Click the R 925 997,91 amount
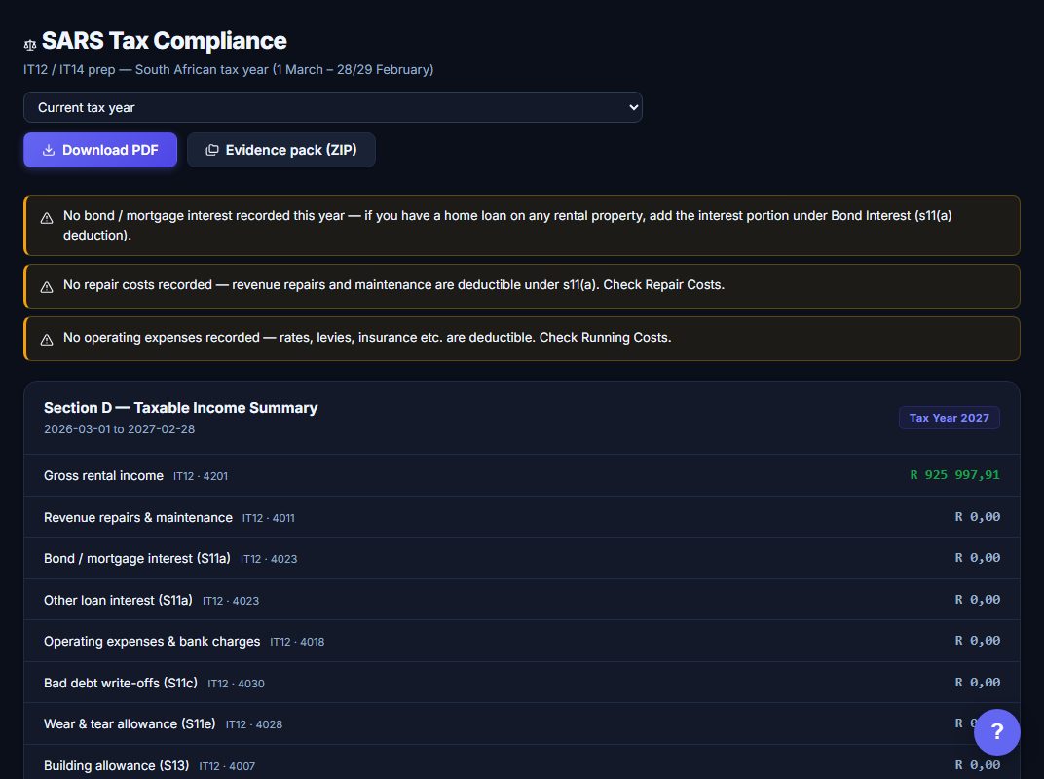This screenshot has height=779, width=1044. pyautogui.click(x=954, y=475)
